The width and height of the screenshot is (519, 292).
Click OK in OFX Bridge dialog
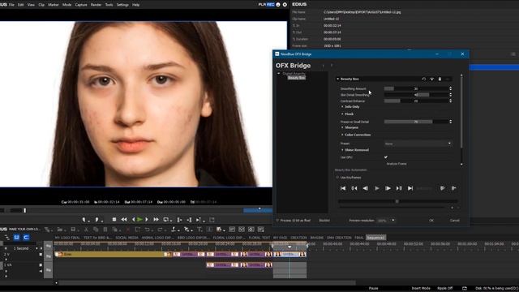pyautogui.click(x=431, y=221)
